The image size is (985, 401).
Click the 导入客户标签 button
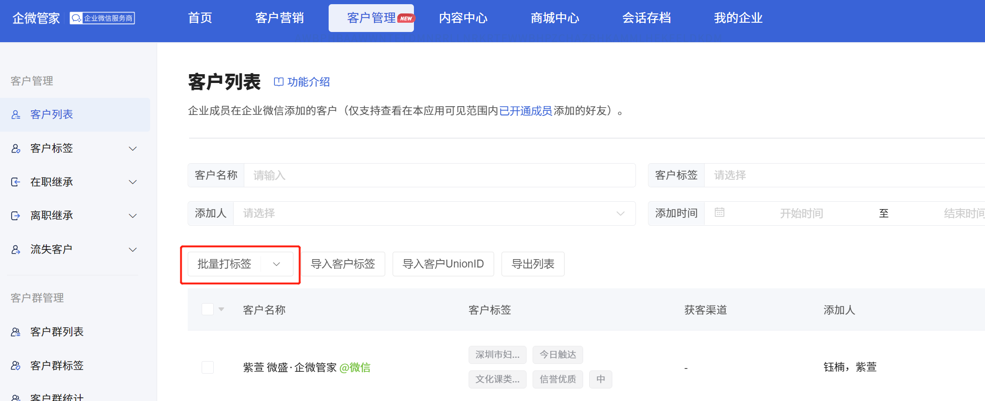[x=343, y=264]
